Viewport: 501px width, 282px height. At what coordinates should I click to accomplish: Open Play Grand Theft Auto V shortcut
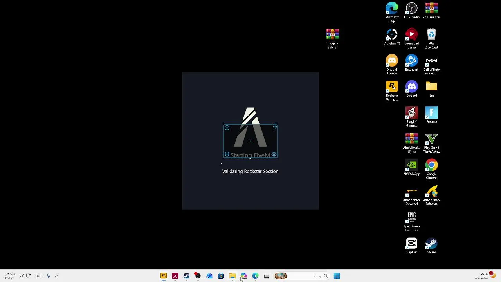431,143
